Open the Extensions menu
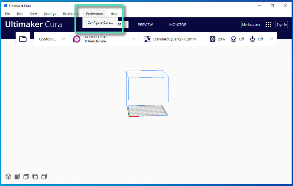293x186 pixels. [x=71, y=14]
